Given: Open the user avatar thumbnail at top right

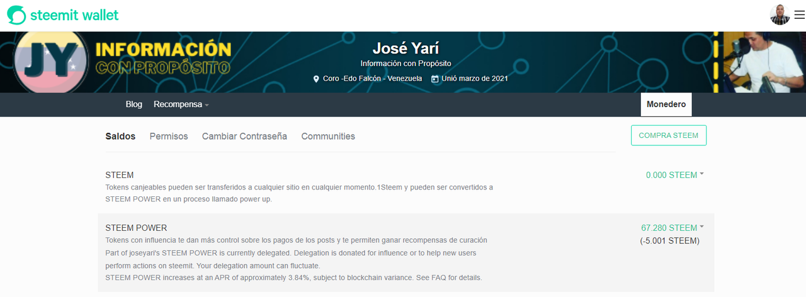Looking at the screenshot, I should point(780,15).
